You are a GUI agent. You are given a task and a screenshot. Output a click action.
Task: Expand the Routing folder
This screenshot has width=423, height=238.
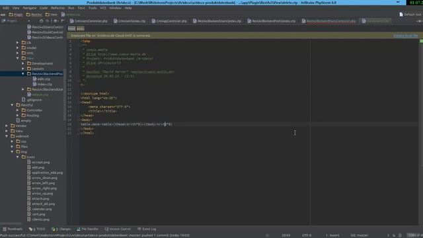click(18, 116)
